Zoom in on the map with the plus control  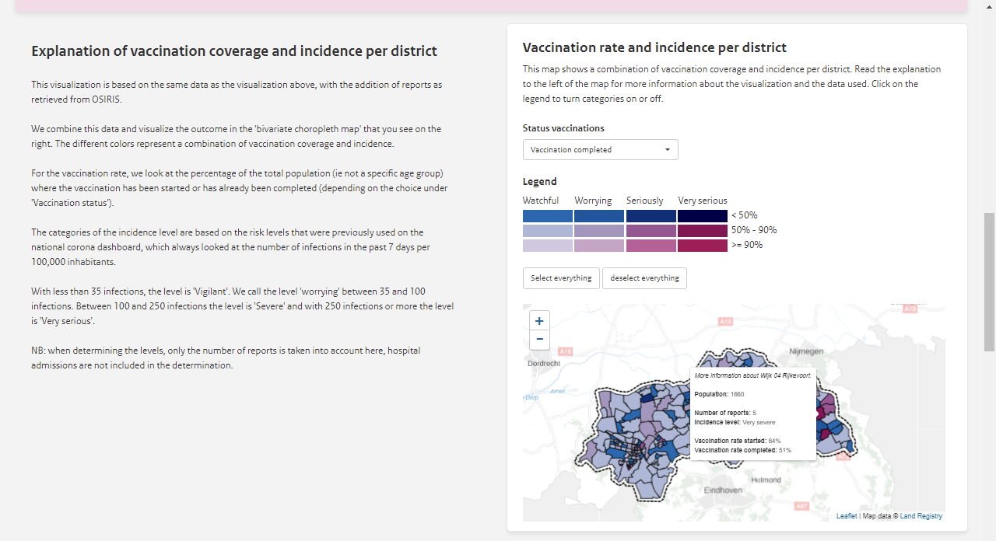(x=539, y=320)
